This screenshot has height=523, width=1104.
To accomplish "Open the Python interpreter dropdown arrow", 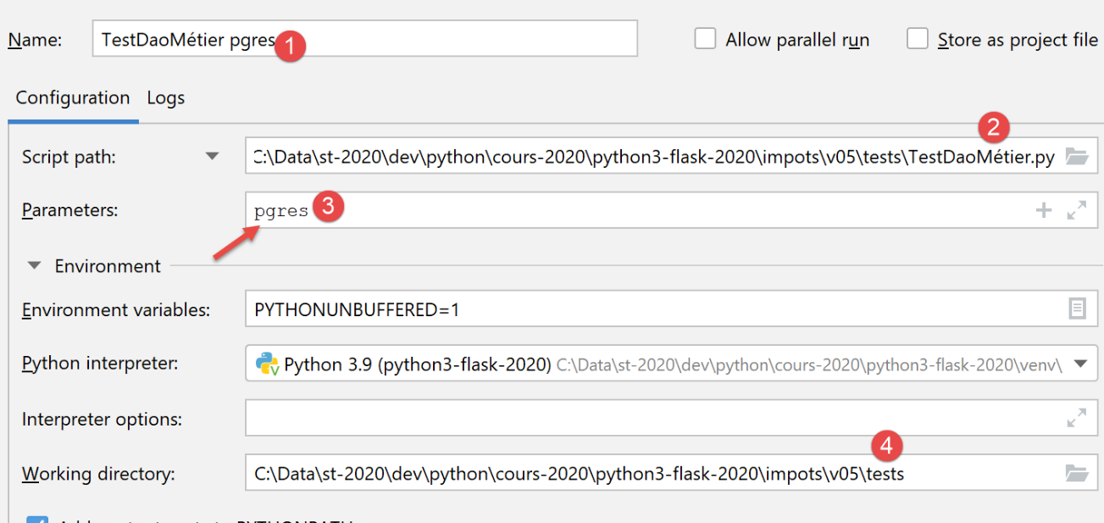I will pos(1080,364).
